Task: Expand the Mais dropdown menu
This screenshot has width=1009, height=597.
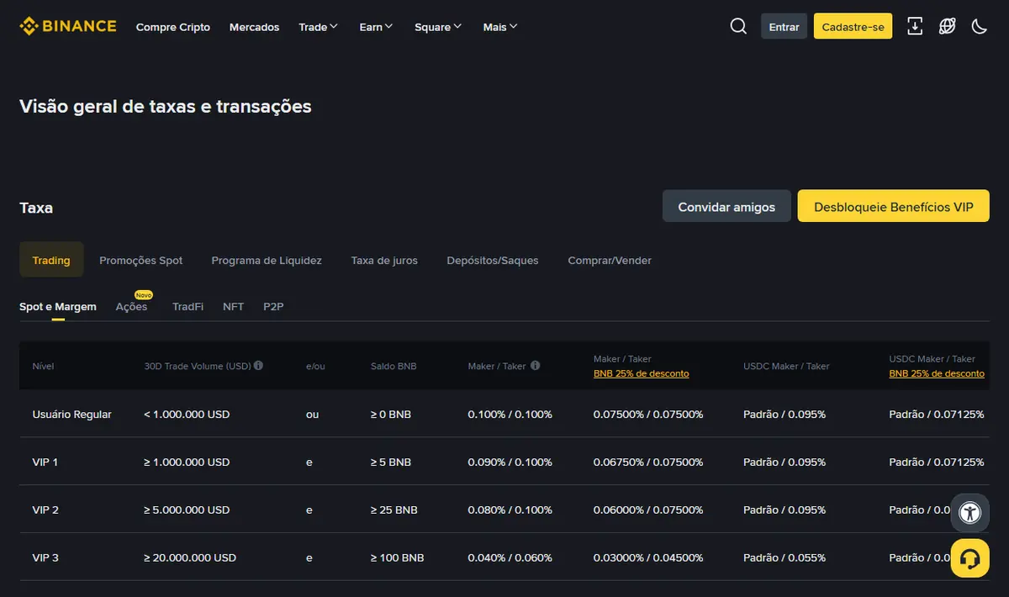Action: click(500, 27)
